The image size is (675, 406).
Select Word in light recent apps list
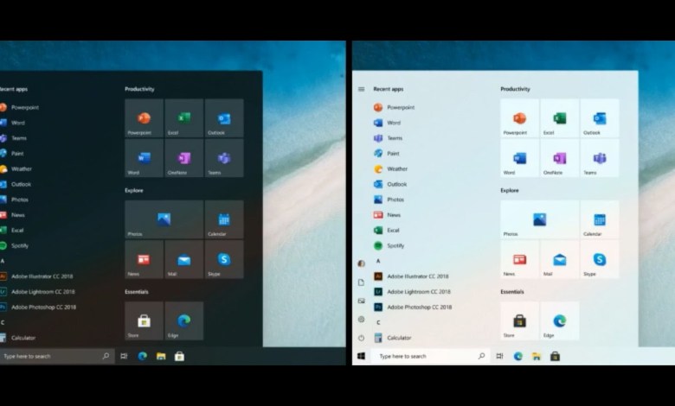pyautogui.click(x=387, y=123)
